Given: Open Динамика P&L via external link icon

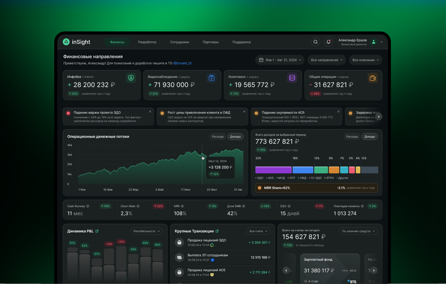Looking at the screenshot, I should tap(97, 231).
